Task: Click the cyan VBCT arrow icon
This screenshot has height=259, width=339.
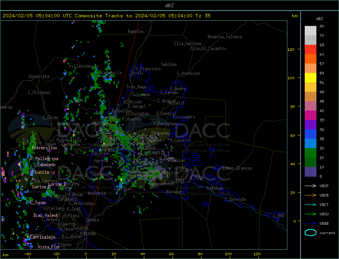Action: click(x=310, y=204)
